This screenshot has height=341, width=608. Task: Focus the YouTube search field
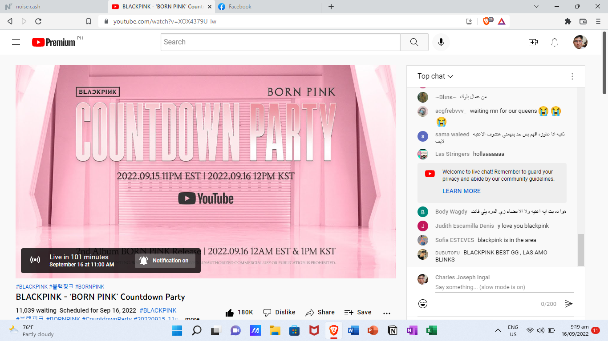(280, 42)
